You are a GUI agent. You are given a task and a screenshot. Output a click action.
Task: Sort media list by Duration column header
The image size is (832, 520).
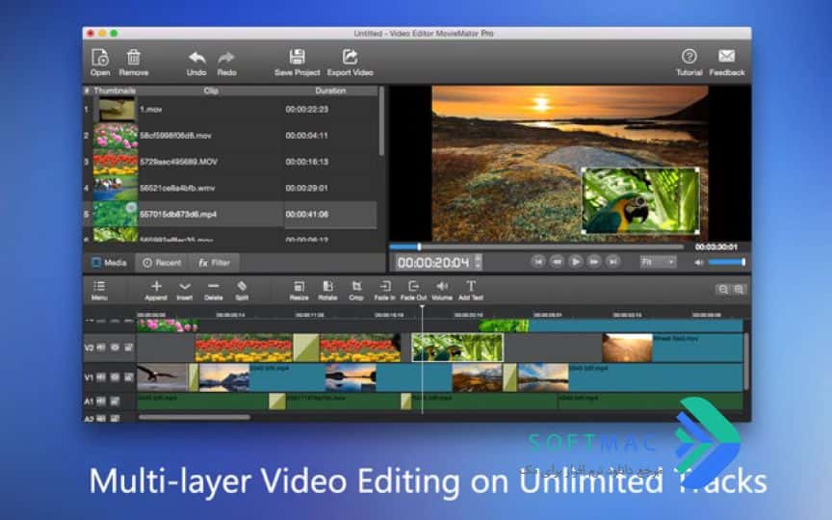330,91
